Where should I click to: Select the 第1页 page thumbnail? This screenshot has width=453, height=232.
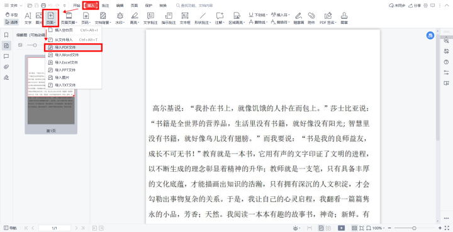[x=51, y=95]
